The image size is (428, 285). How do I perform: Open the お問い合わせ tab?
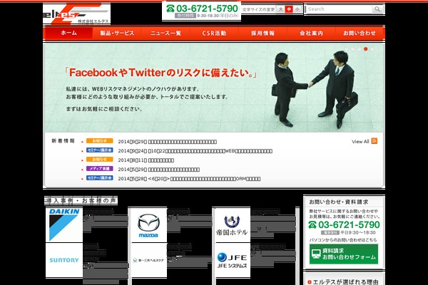click(x=360, y=33)
